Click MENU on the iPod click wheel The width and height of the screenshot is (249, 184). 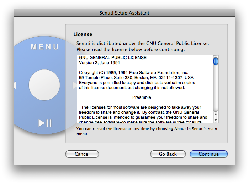pos(45,47)
